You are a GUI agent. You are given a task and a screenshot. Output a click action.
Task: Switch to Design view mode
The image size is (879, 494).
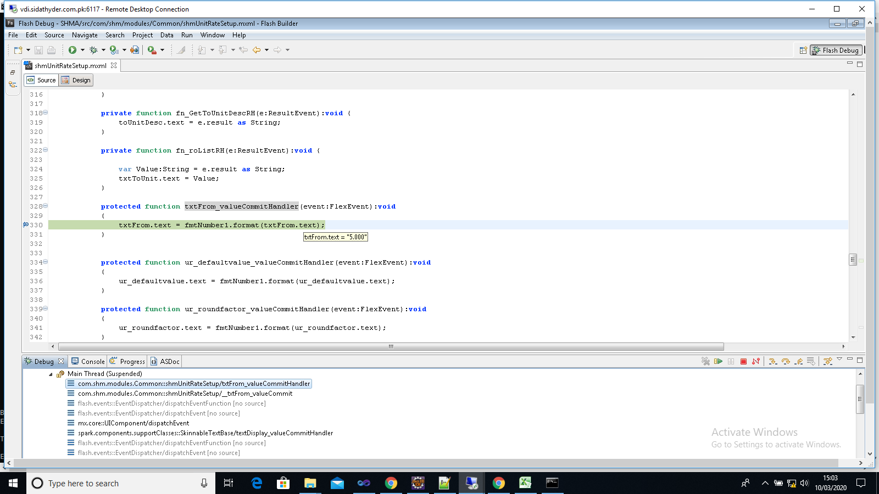point(76,80)
